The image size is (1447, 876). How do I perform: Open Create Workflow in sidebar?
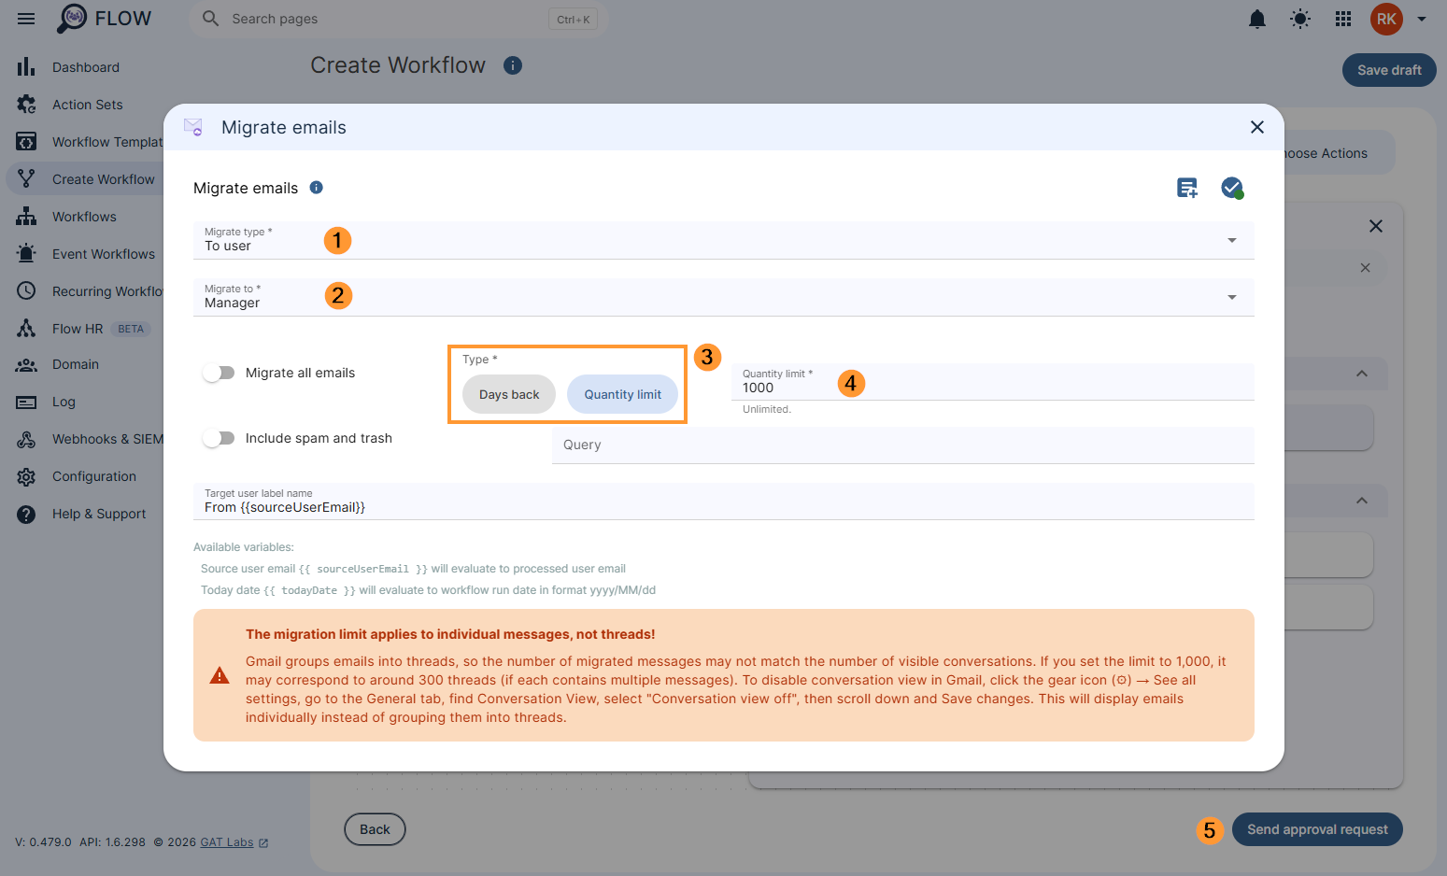coord(84,179)
